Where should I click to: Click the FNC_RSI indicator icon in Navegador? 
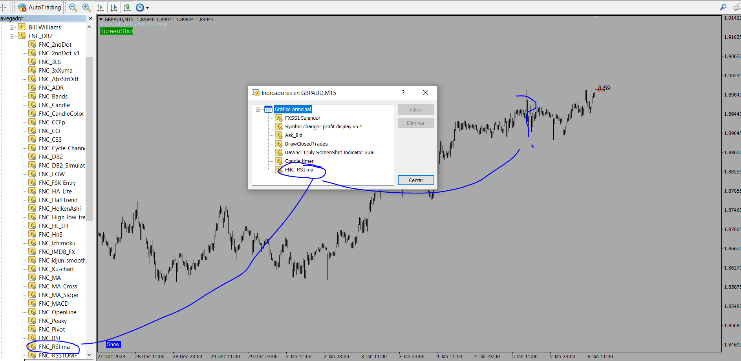32,338
